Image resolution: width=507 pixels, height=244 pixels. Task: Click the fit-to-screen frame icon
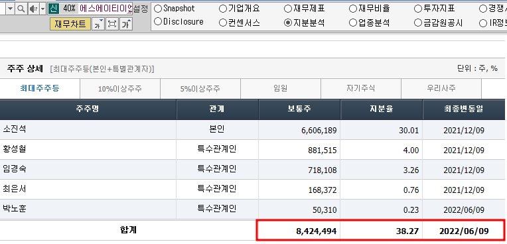(112, 25)
